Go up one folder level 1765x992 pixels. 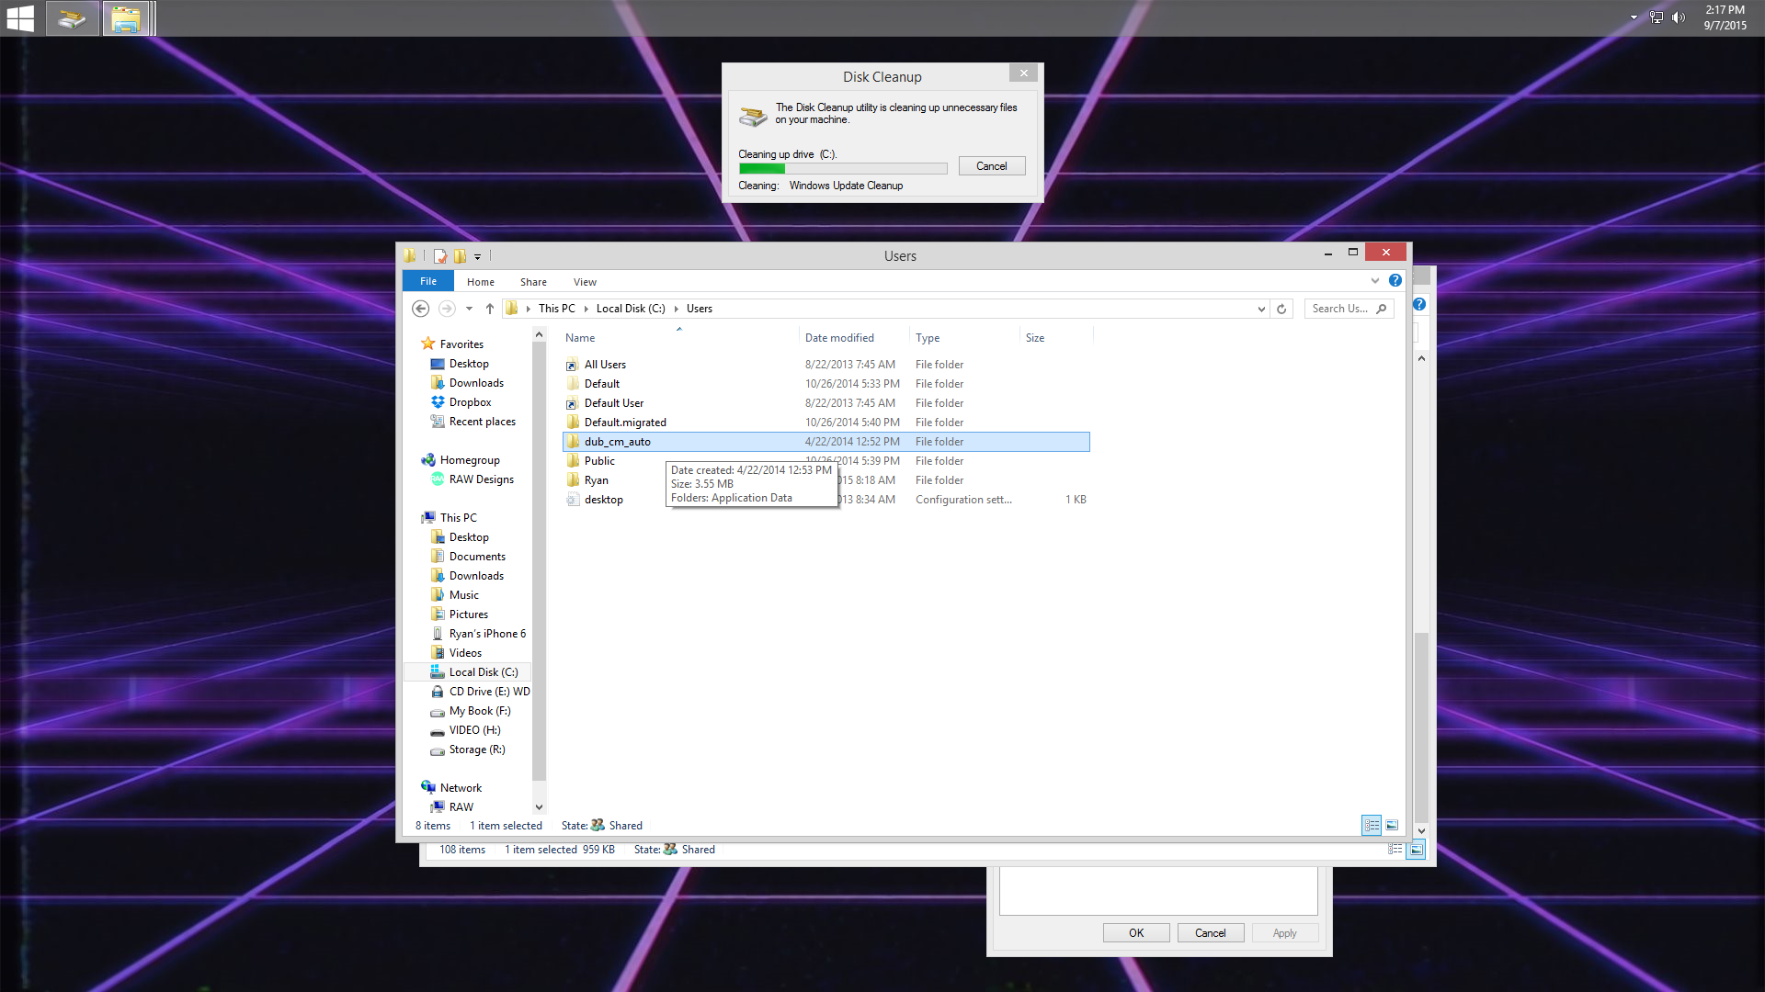point(490,309)
